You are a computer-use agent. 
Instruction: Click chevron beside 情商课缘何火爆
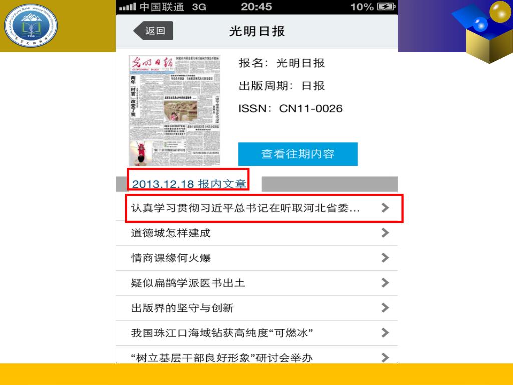[385, 258]
